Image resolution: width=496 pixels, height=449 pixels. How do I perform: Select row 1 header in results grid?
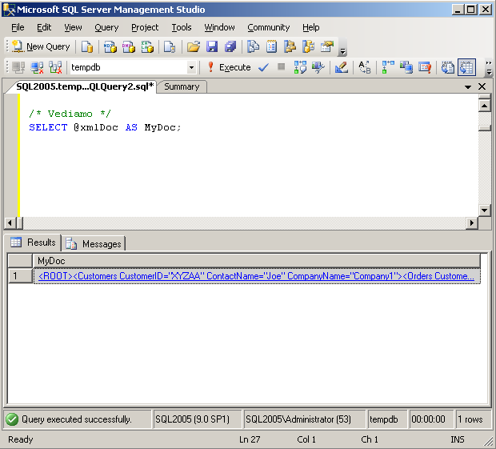pyautogui.click(x=20, y=276)
